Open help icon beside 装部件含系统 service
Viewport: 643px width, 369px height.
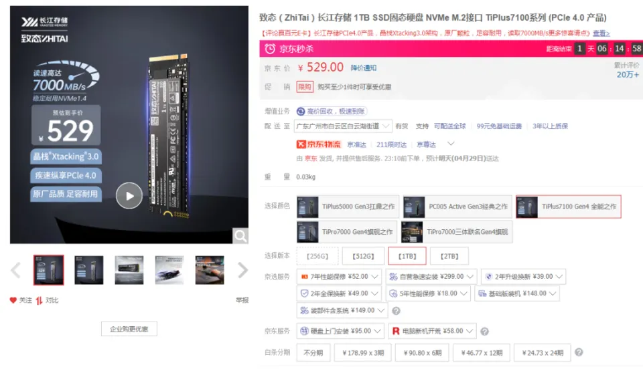[396, 311]
